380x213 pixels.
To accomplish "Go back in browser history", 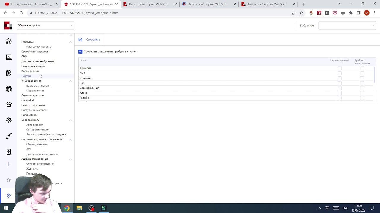I will point(5,13).
